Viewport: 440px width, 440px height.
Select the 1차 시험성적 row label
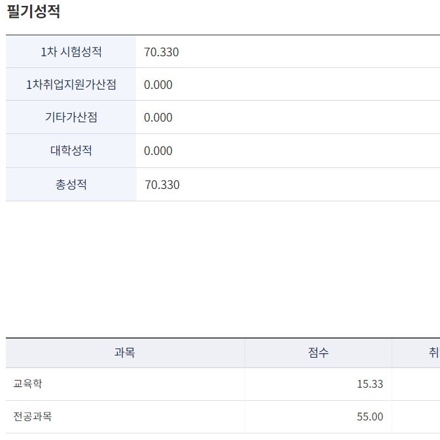(71, 52)
